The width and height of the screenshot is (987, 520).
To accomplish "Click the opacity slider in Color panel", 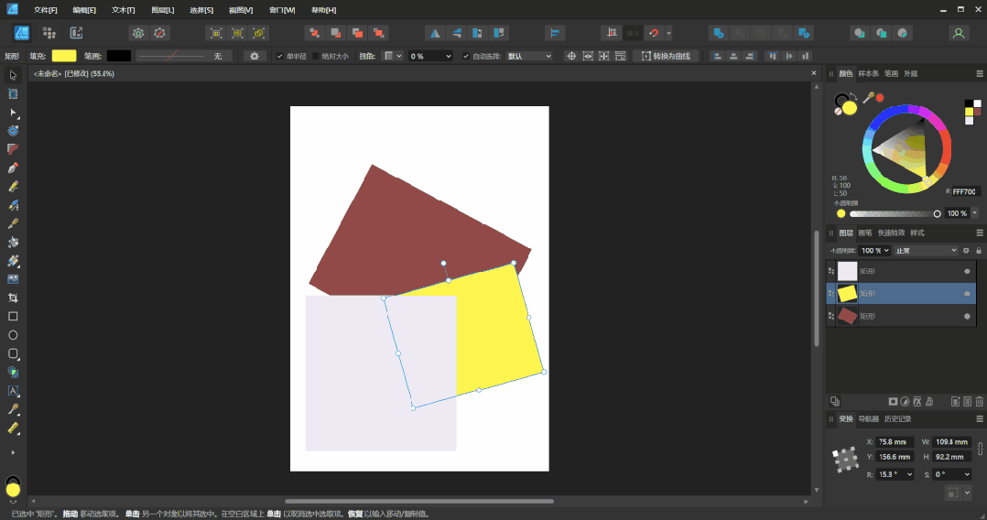I will tap(895, 214).
